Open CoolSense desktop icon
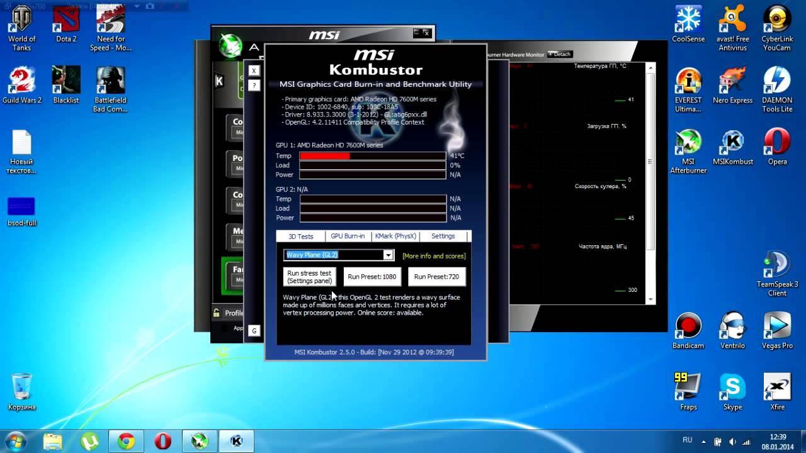The width and height of the screenshot is (806, 453). (x=688, y=25)
